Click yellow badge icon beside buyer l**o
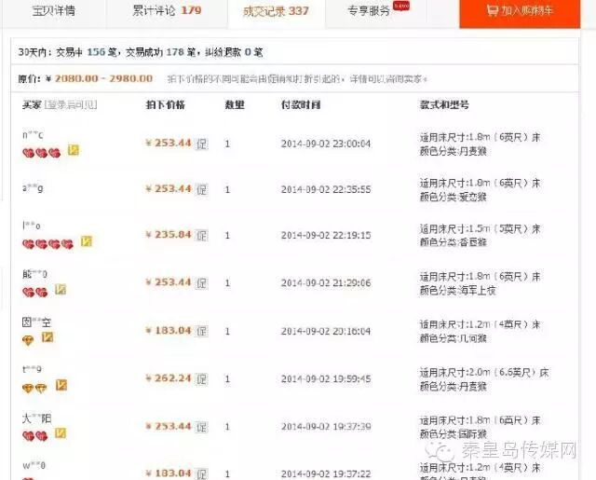596x480 pixels. (87, 241)
